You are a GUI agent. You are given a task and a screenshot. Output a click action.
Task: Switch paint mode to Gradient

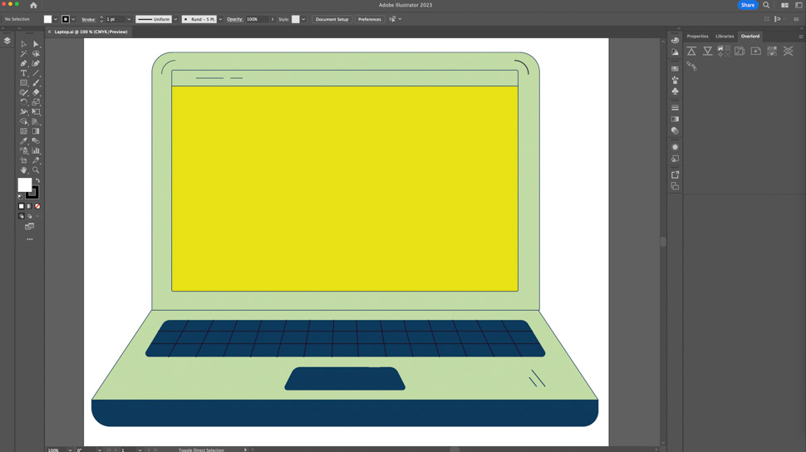click(29, 206)
